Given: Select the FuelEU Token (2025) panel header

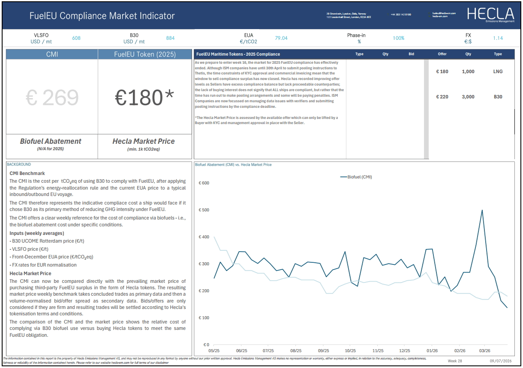Looking at the screenshot, I should 145,54.
